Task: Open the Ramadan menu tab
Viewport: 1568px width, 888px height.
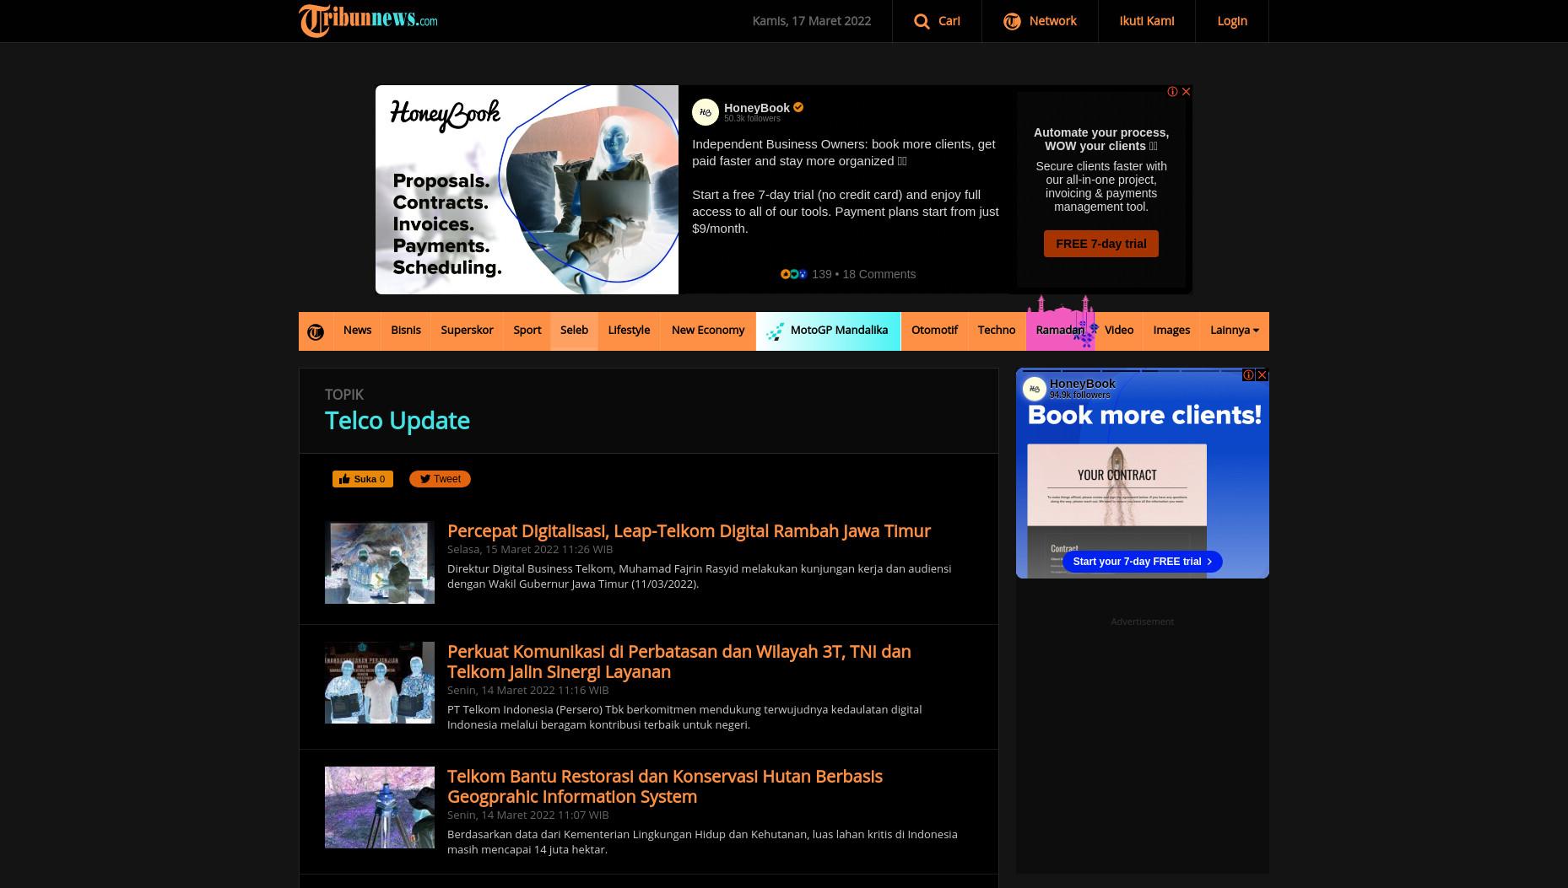Action: (1060, 330)
